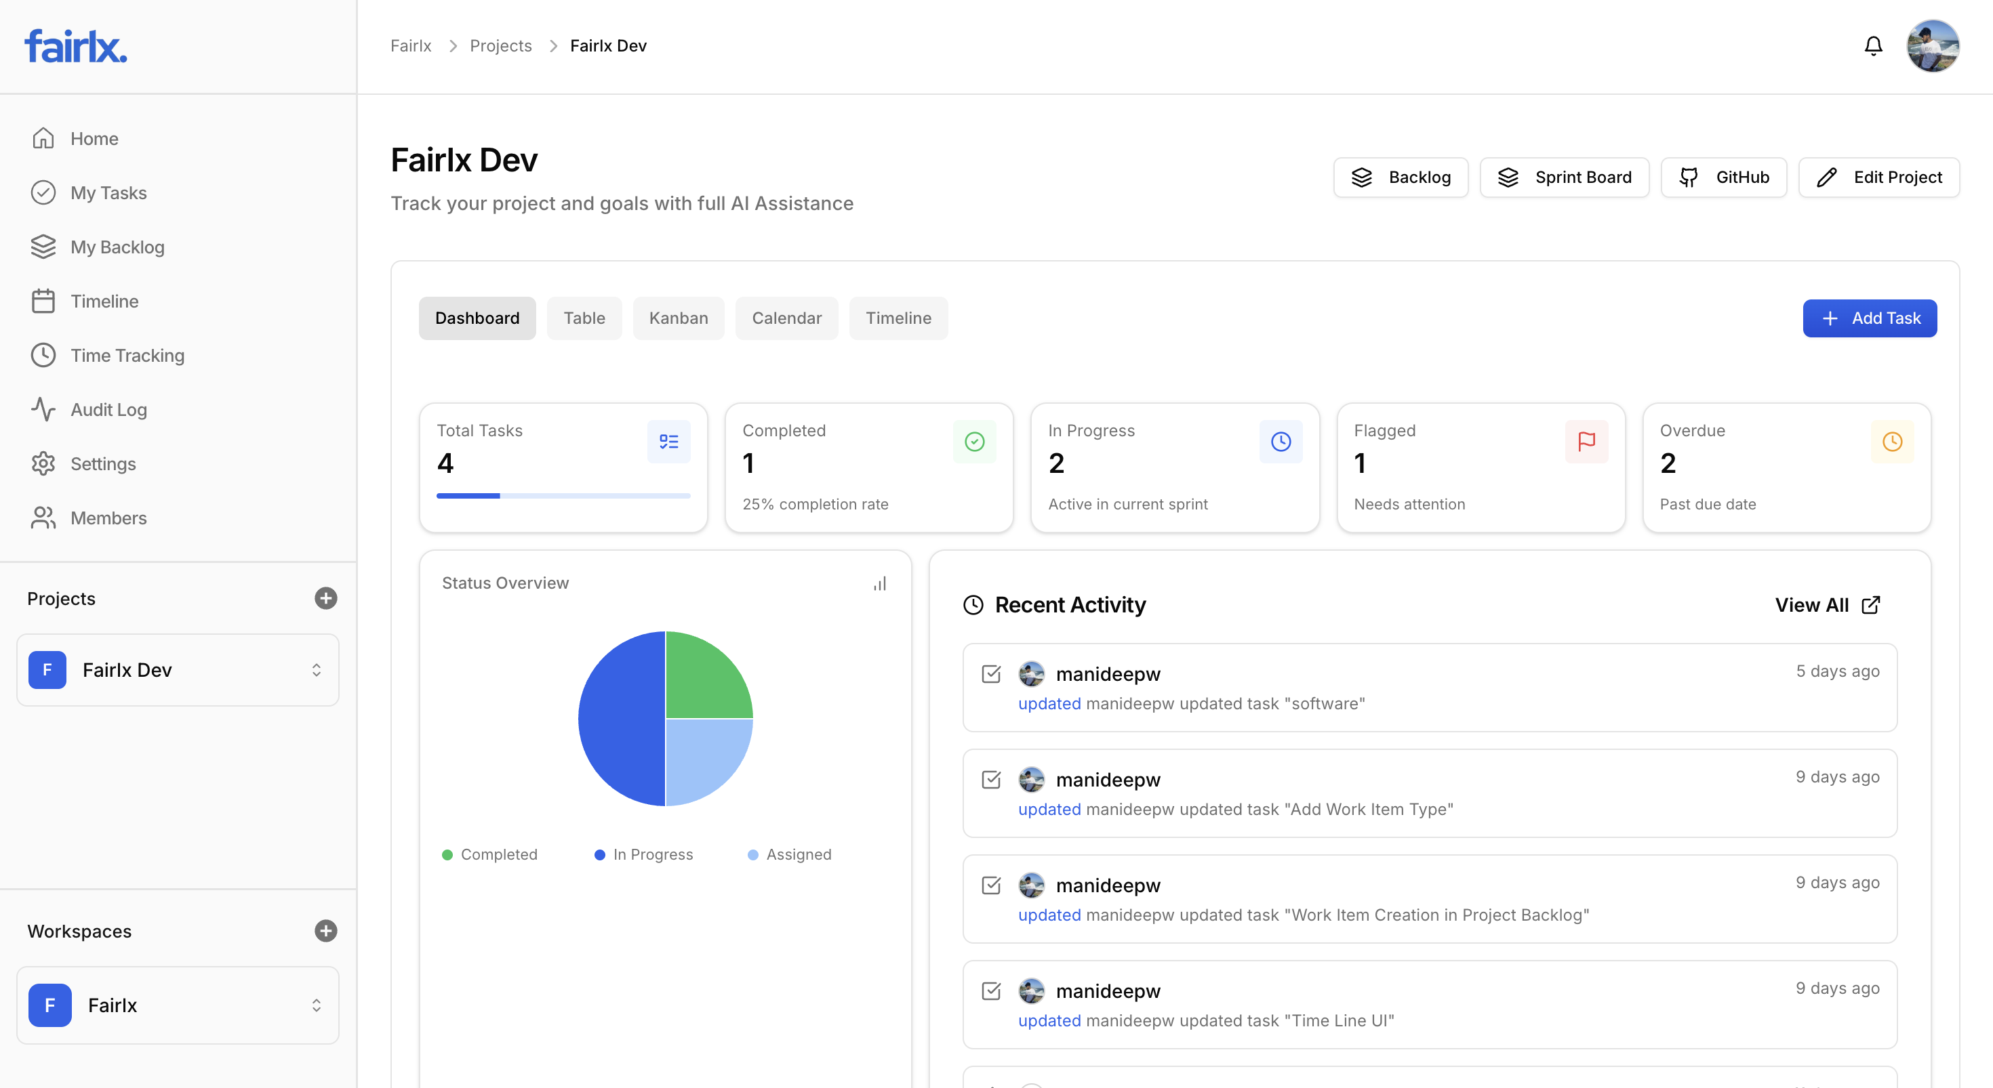Viewport: 1993px width, 1088px height.
Task: Open the Recent Activity clock icon
Action: coord(973,605)
